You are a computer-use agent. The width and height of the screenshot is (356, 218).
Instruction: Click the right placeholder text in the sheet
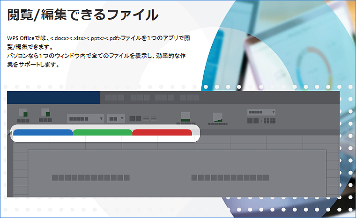click(230, 178)
